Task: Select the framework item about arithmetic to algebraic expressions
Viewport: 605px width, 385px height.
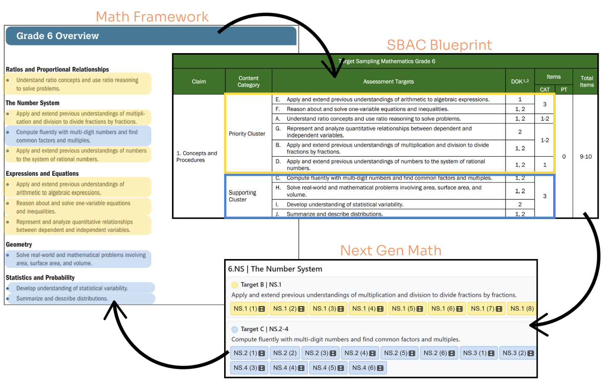Action: [x=77, y=188]
